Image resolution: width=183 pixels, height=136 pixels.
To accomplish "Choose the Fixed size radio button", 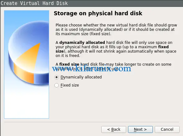I will [x=57, y=85].
